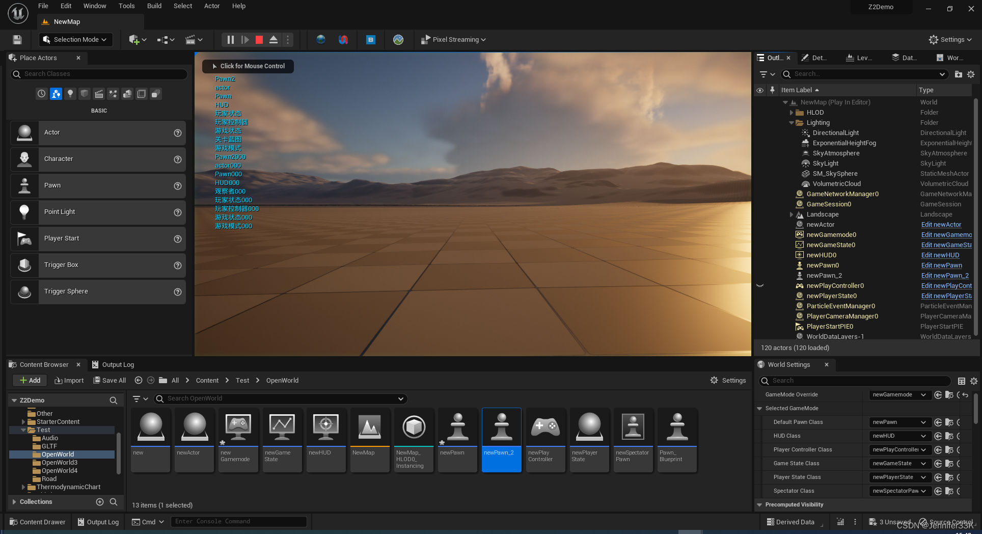
Task: Click the Edit newPawn_2 link
Action: click(945, 276)
